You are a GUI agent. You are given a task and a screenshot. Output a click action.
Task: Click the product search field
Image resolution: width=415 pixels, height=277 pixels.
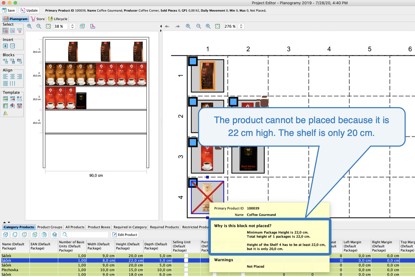pos(85,235)
